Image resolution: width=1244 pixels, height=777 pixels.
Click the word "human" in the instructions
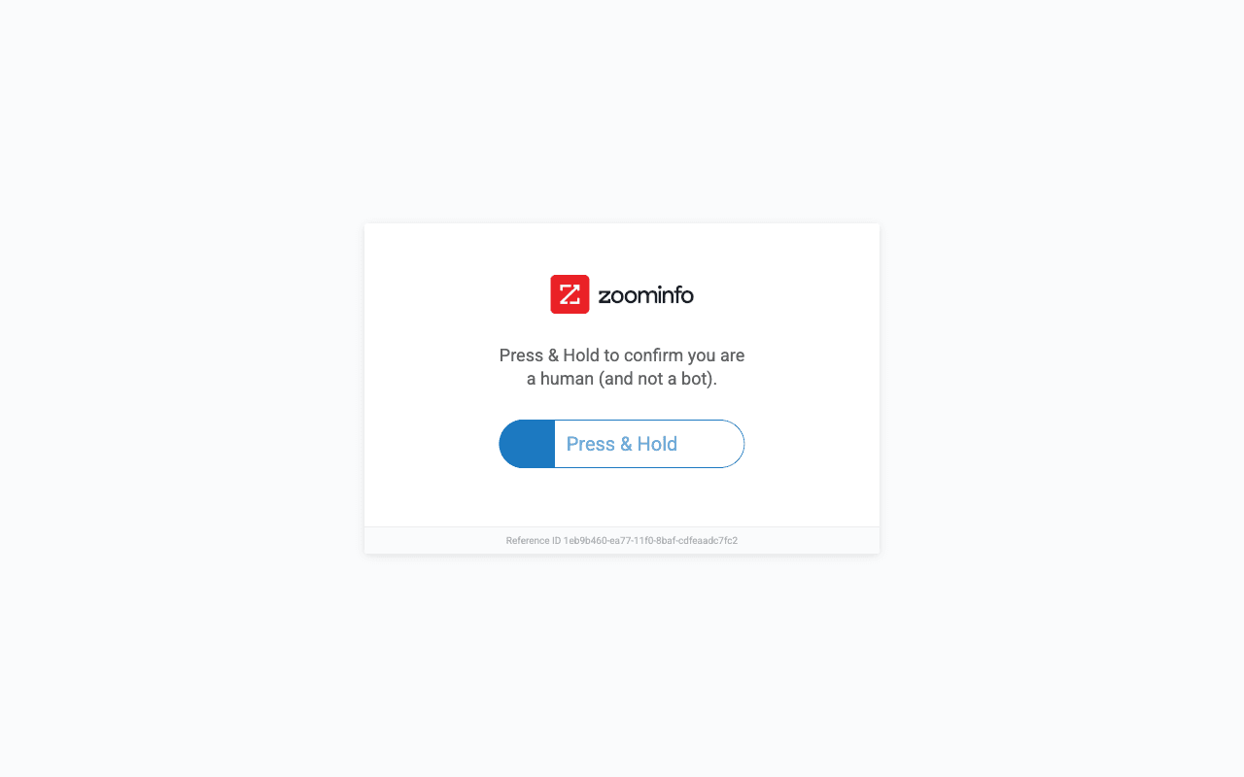[x=568, y=379]
